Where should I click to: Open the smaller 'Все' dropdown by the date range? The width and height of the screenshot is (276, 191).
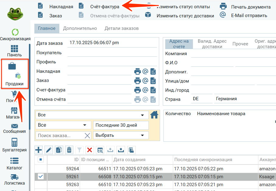[x=63, y=125]
